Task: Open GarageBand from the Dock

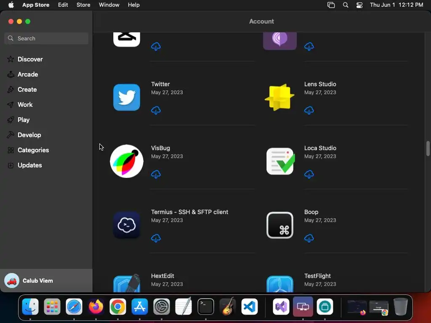Action: [228, 307]
